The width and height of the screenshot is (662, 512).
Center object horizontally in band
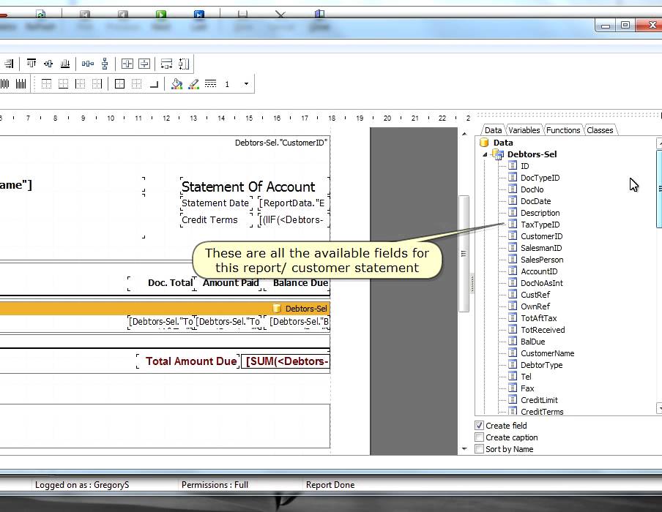tap(127, 64)
